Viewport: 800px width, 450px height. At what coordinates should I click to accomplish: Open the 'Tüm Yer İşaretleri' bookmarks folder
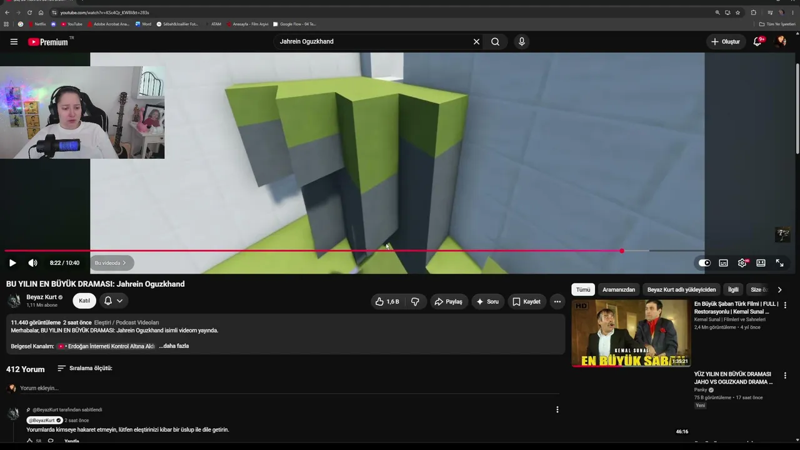point(777,24)
